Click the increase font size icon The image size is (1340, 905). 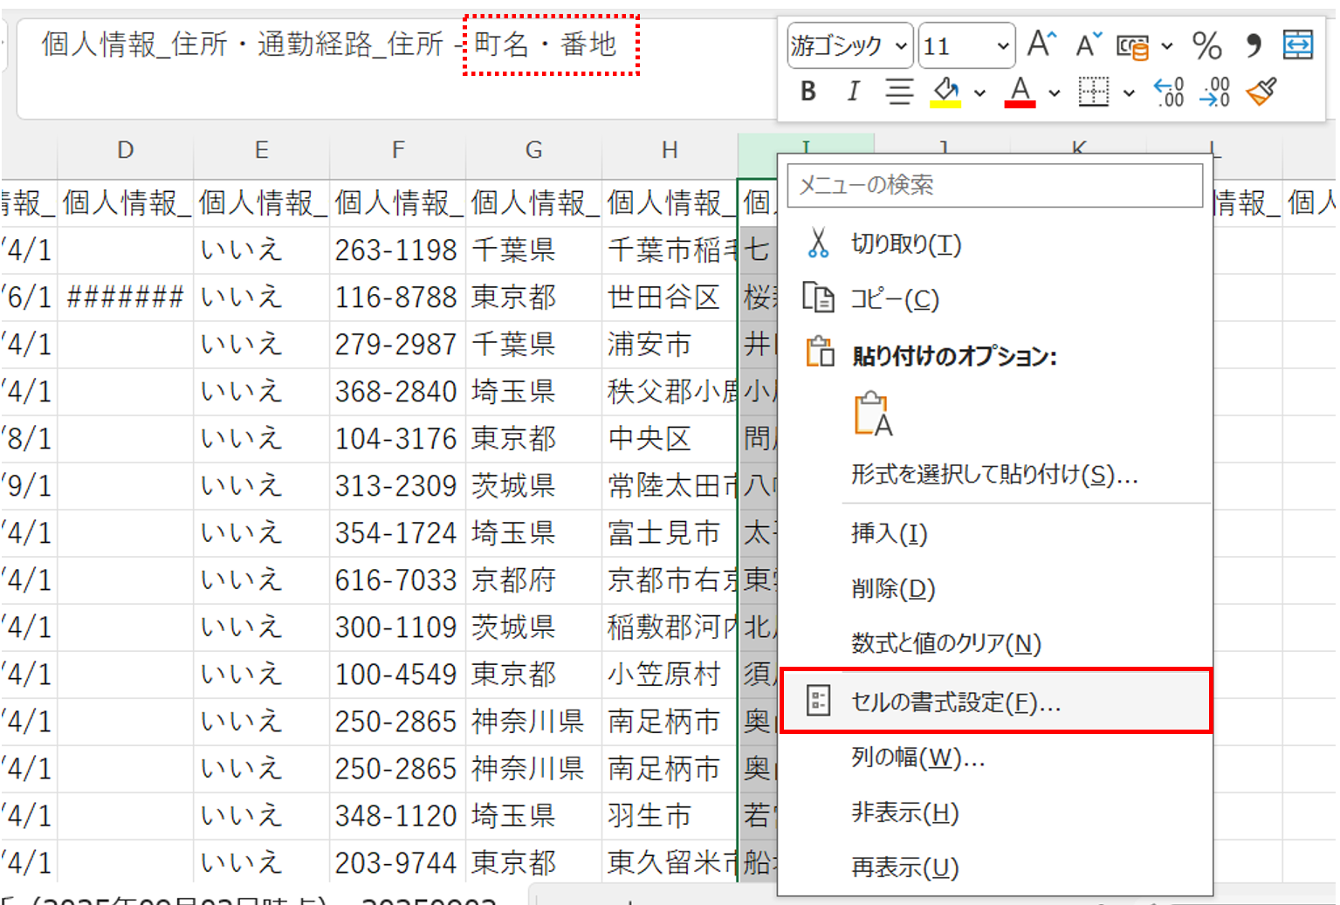click(1041, 45)
